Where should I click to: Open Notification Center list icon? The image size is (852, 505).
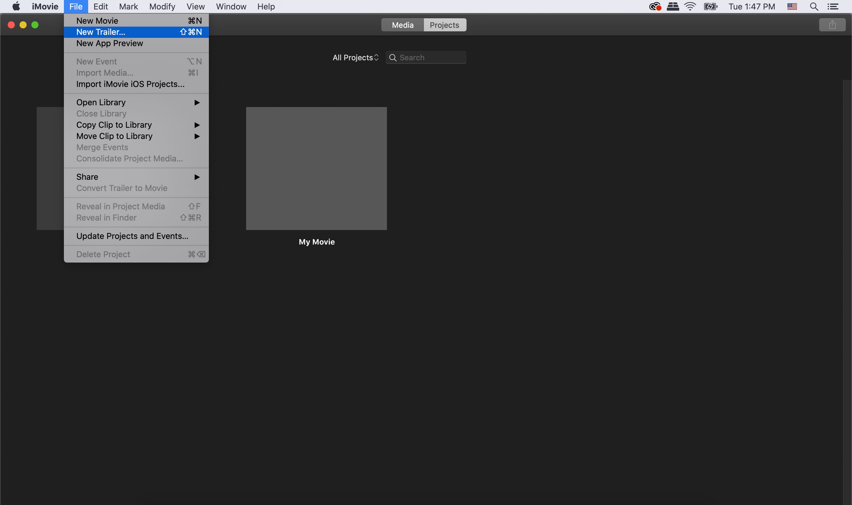pos(833,7)
